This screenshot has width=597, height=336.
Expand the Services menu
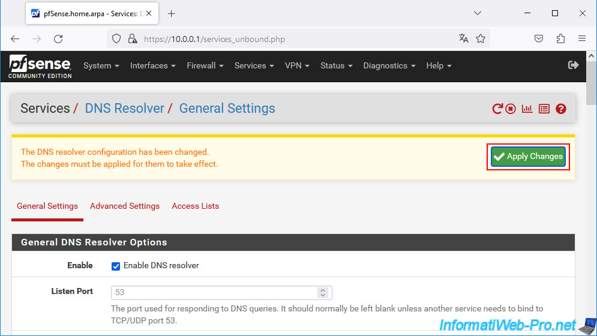pyautogui.click(x=254, y=65)
